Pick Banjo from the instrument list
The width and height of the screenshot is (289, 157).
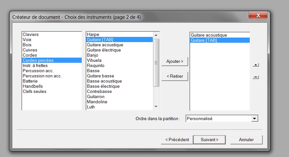(92, 55)
